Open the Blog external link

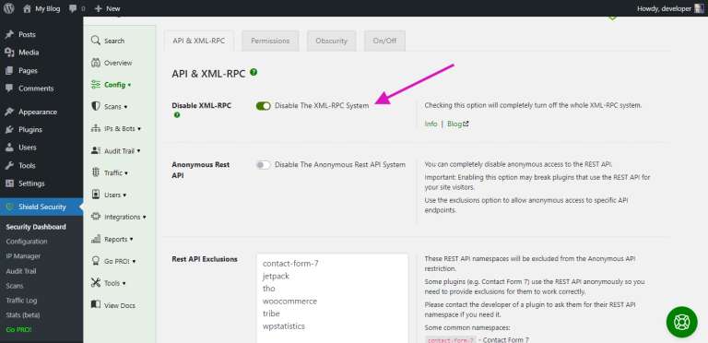coord(457,124)
